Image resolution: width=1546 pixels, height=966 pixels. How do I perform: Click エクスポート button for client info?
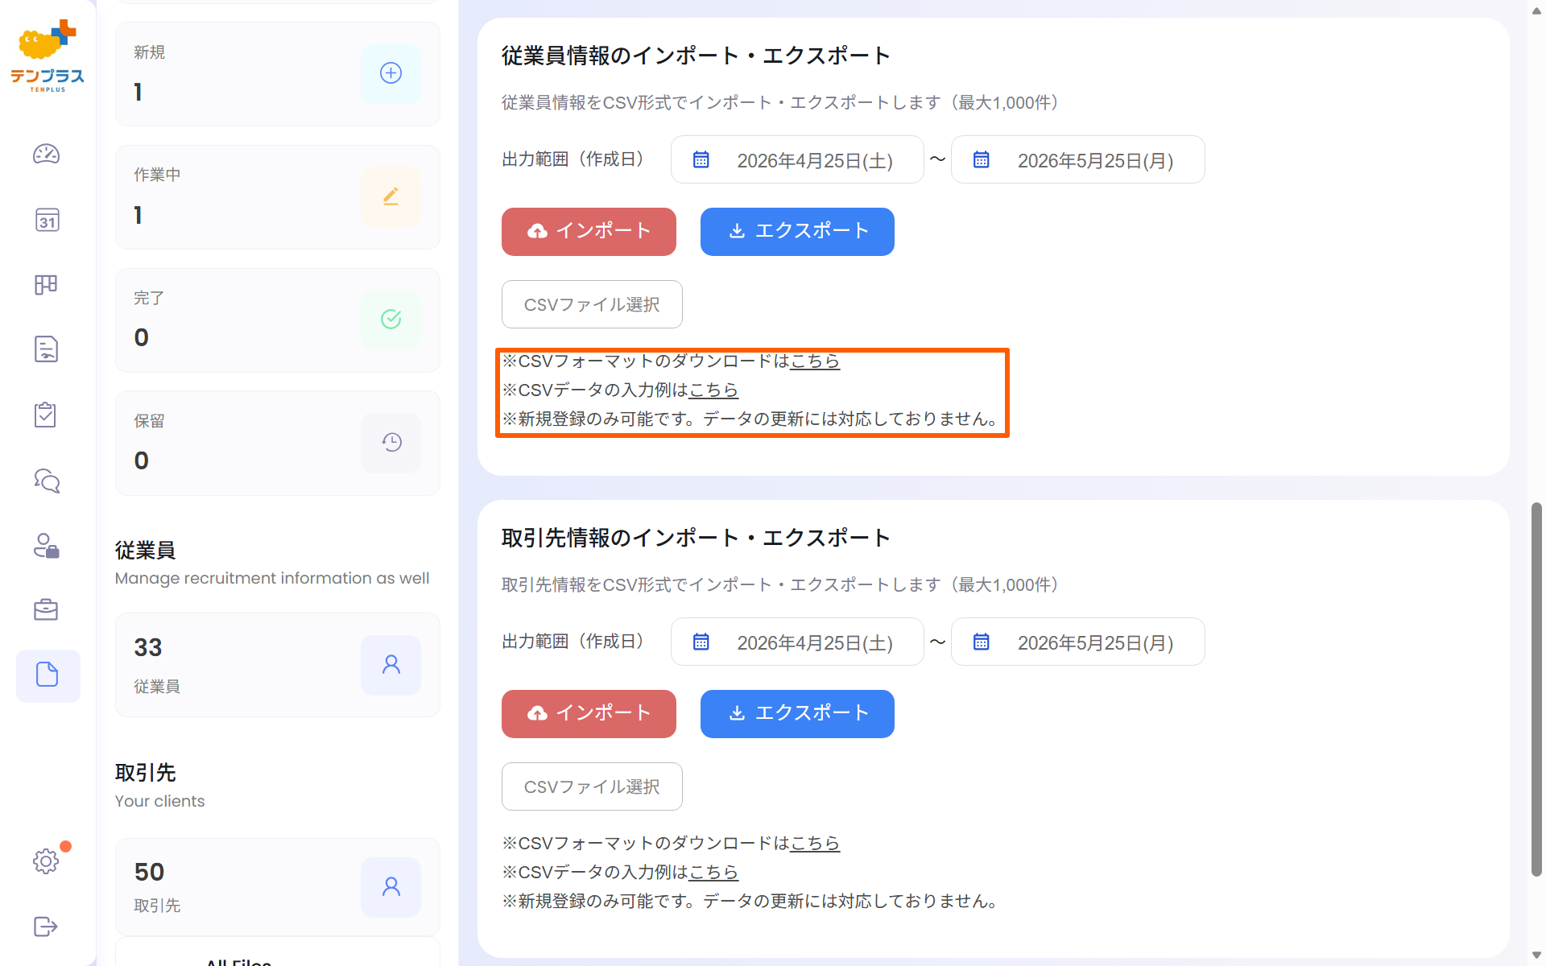[x=797, y=714]
